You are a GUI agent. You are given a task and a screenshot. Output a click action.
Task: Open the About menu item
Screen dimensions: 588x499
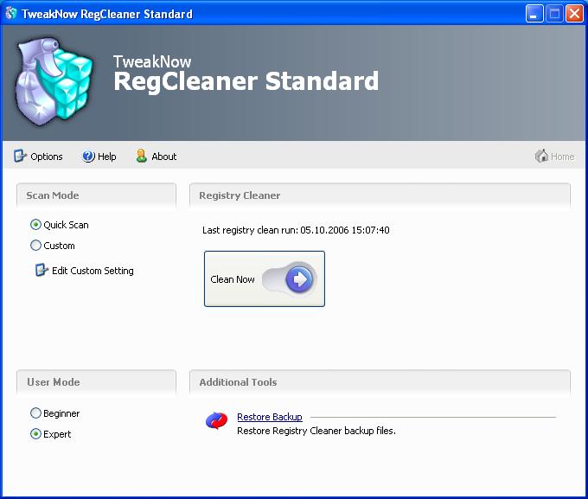(x=164, y=157)
